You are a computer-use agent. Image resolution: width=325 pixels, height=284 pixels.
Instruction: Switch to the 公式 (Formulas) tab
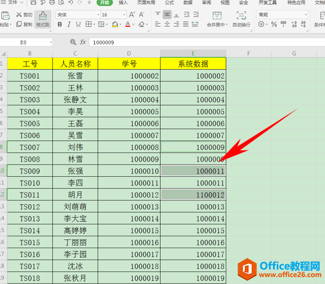[x=169, y=3]
